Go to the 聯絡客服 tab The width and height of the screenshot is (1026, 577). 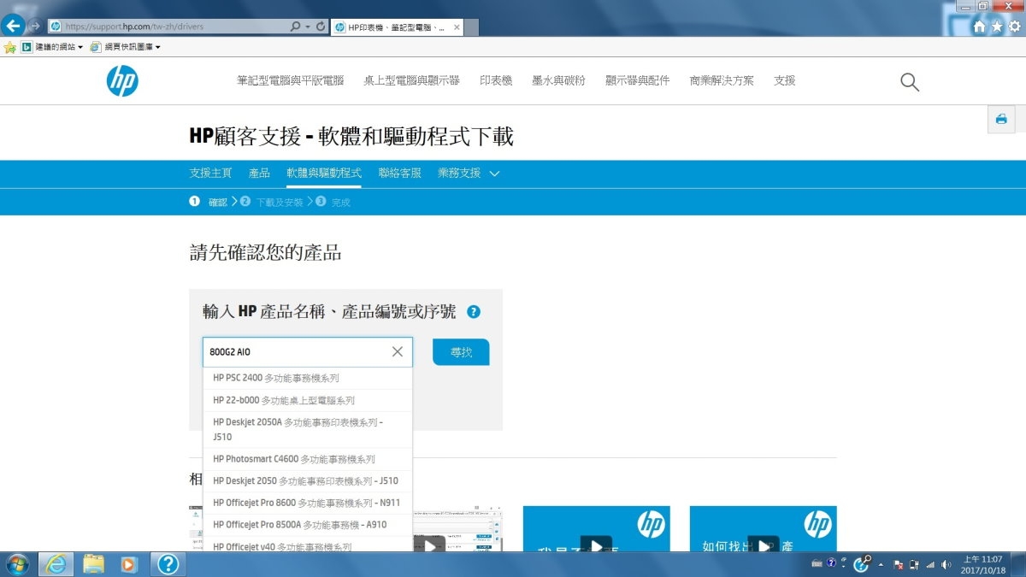tap(400, 174)
